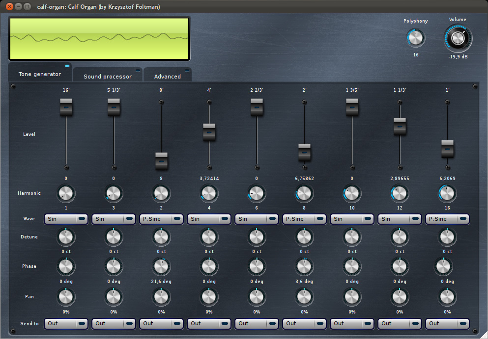
Task: Click the Pan knob in the 4' column
Action: click(209, 297)
